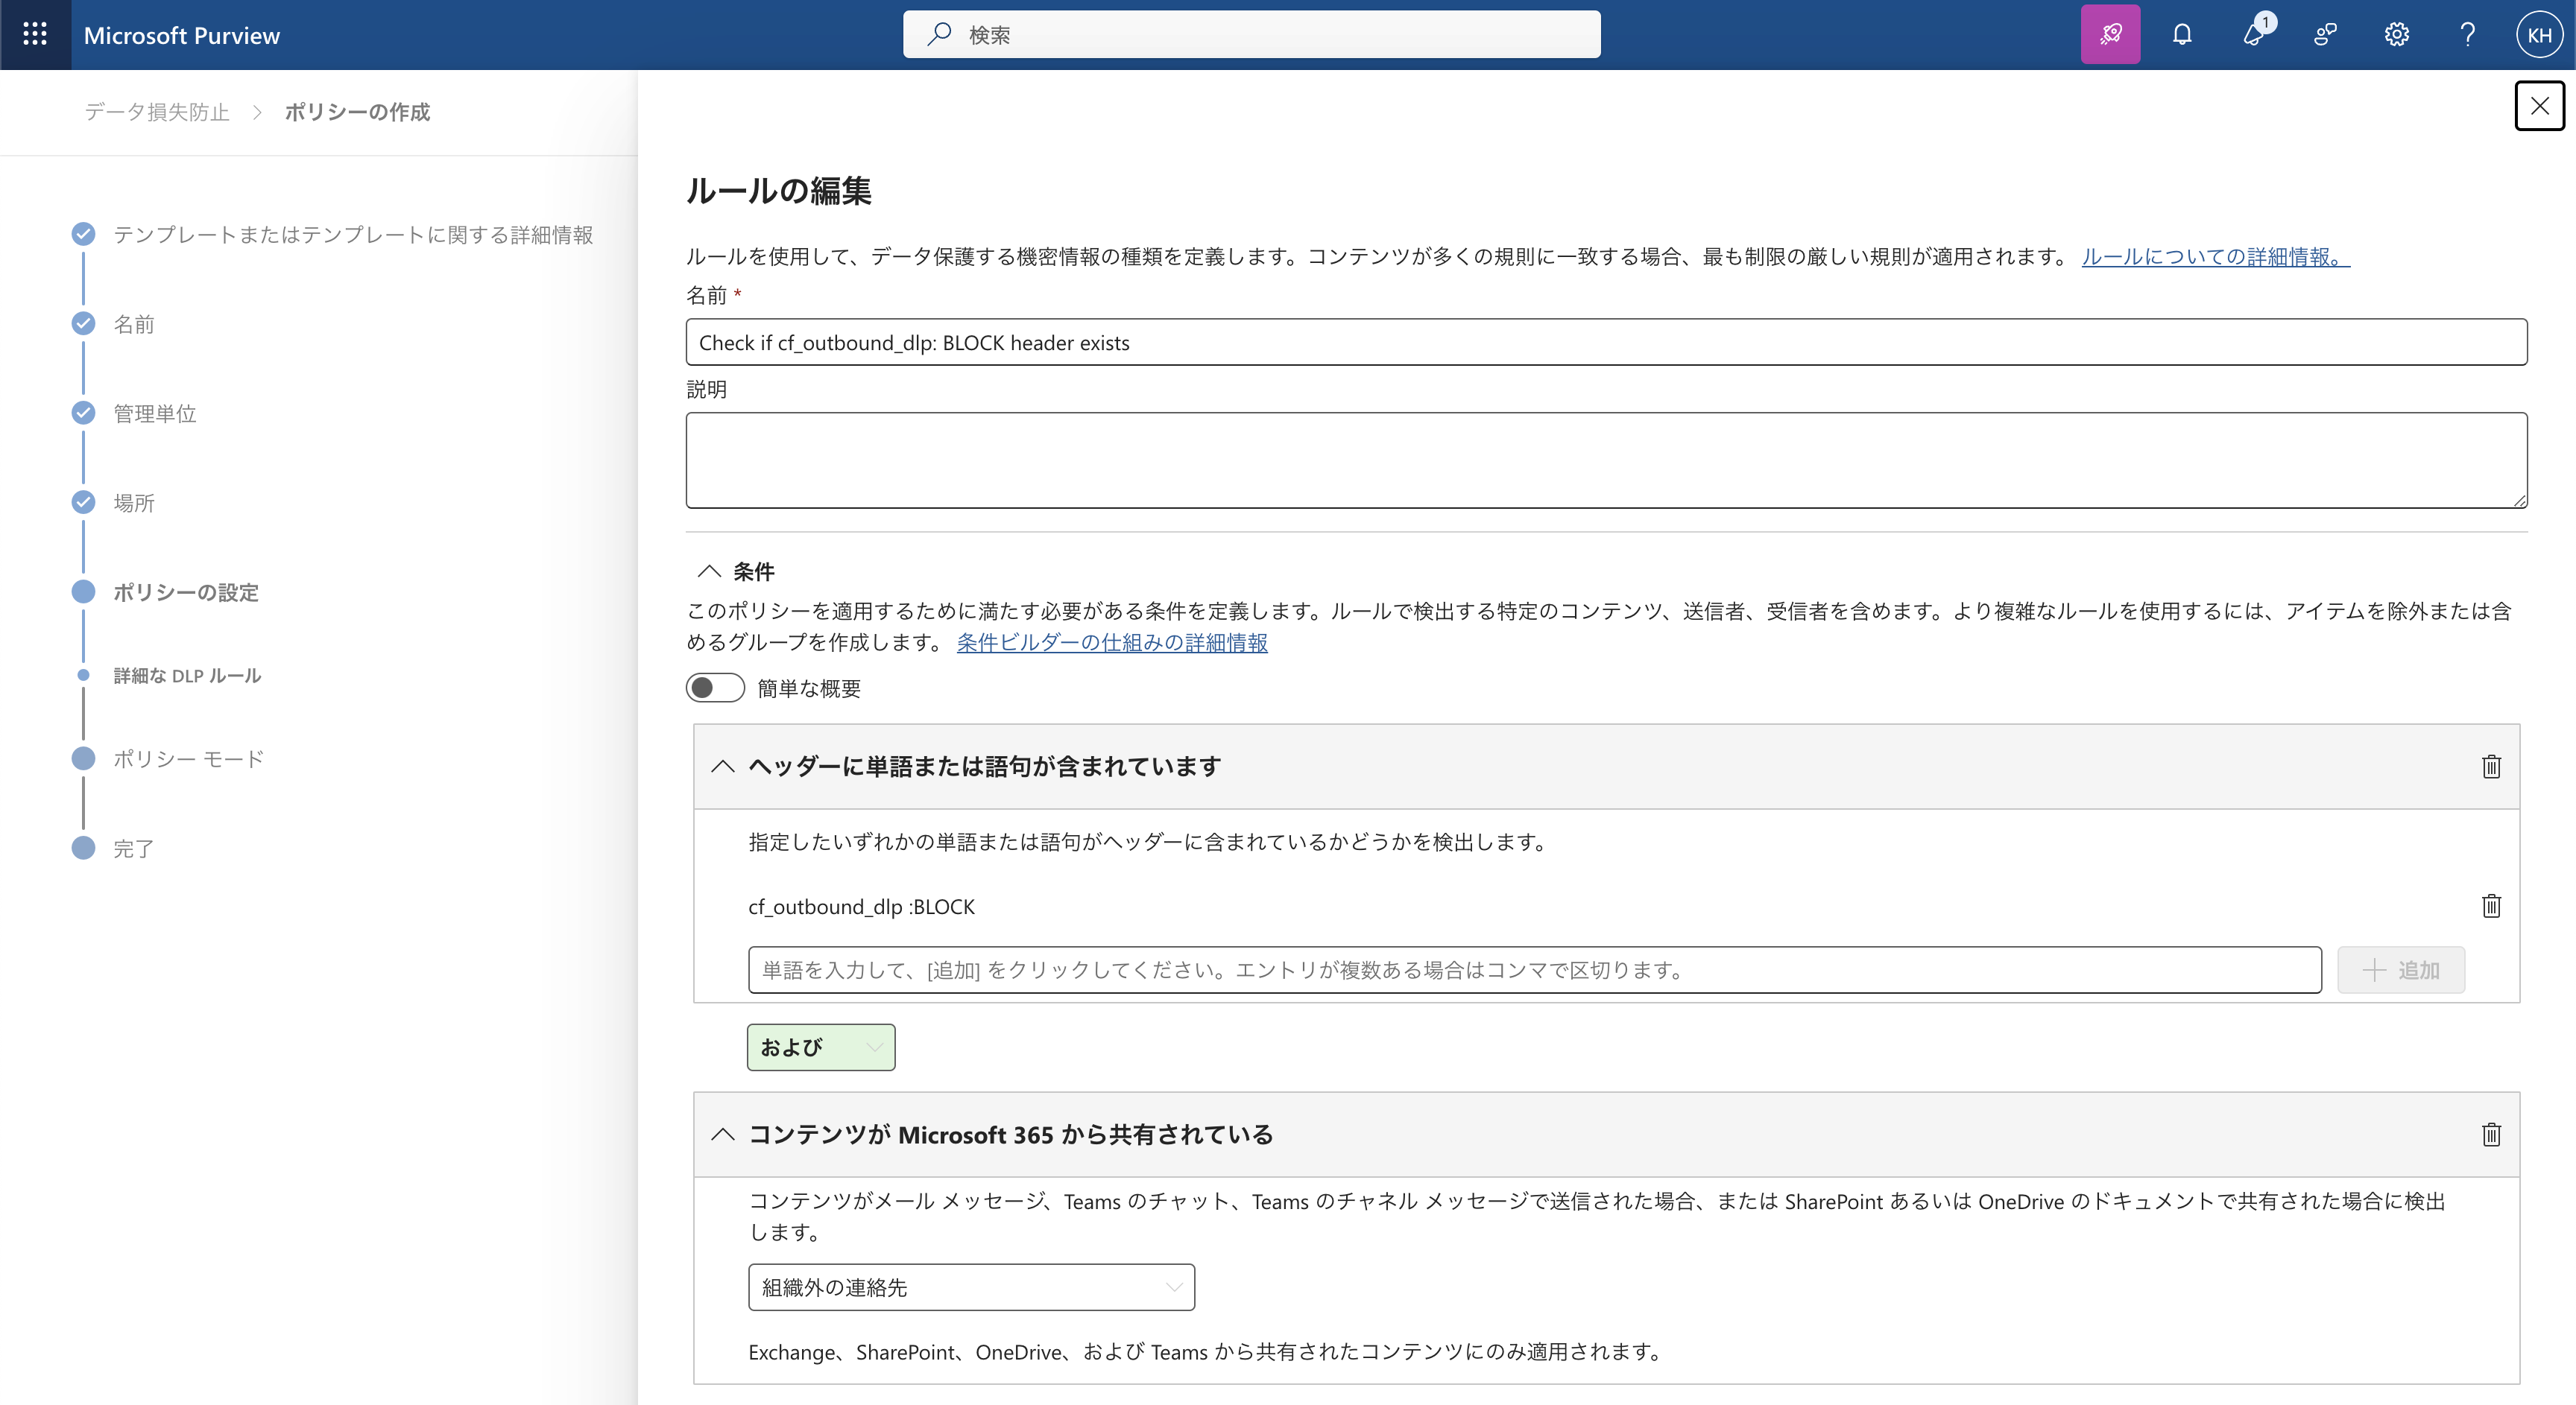The width and height of the screenshot is (2576, 1405).
Task: Click the rule name input field
Action: 1605,343
